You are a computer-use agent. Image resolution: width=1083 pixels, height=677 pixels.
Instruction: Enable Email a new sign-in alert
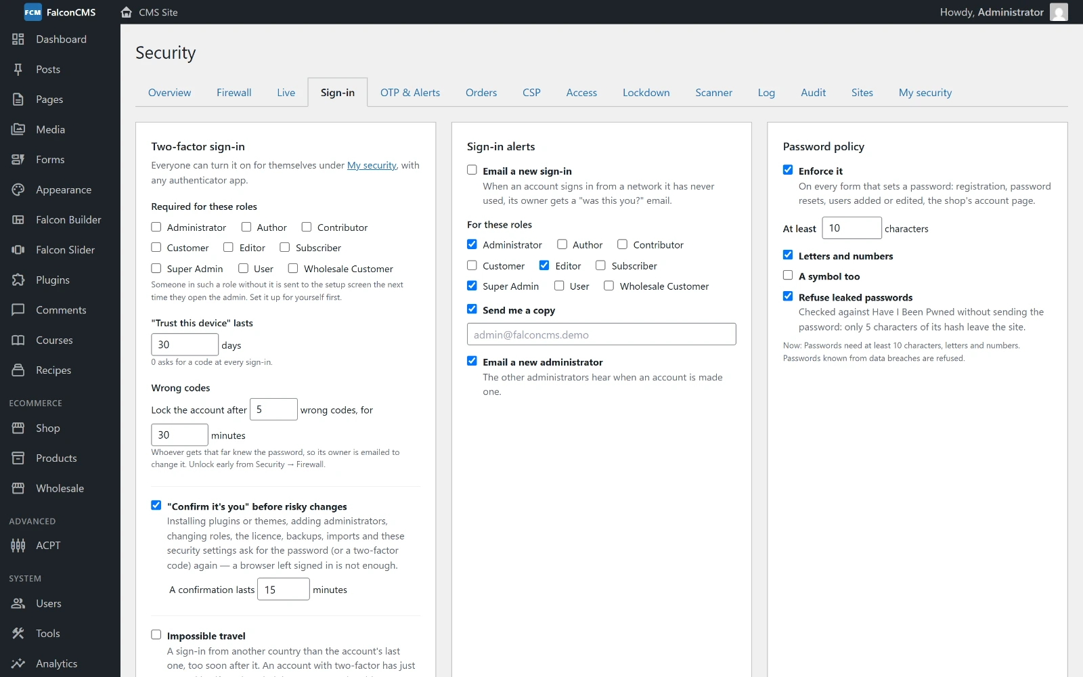click(472, 170)
